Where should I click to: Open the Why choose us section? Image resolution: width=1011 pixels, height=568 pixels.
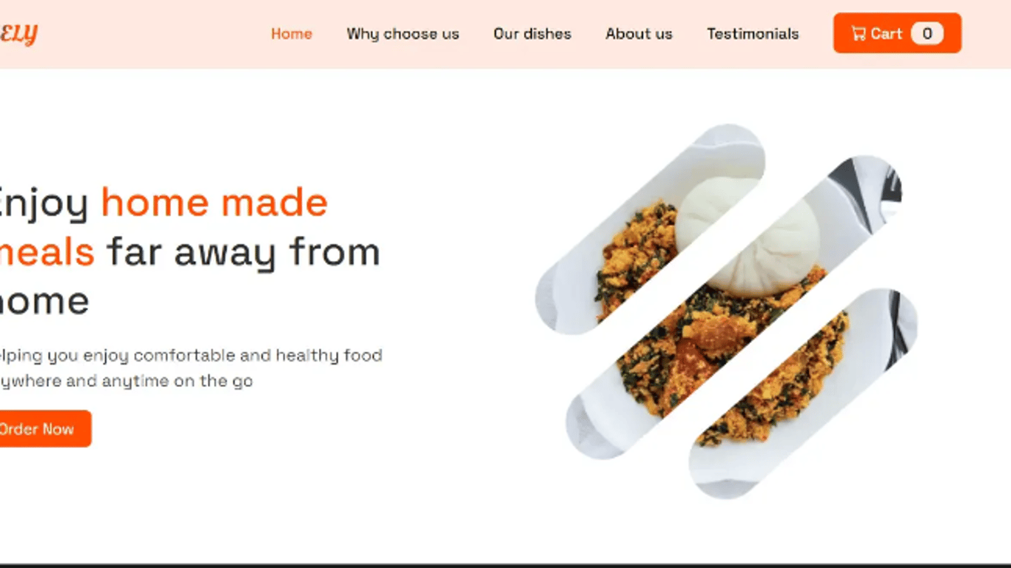403,34
